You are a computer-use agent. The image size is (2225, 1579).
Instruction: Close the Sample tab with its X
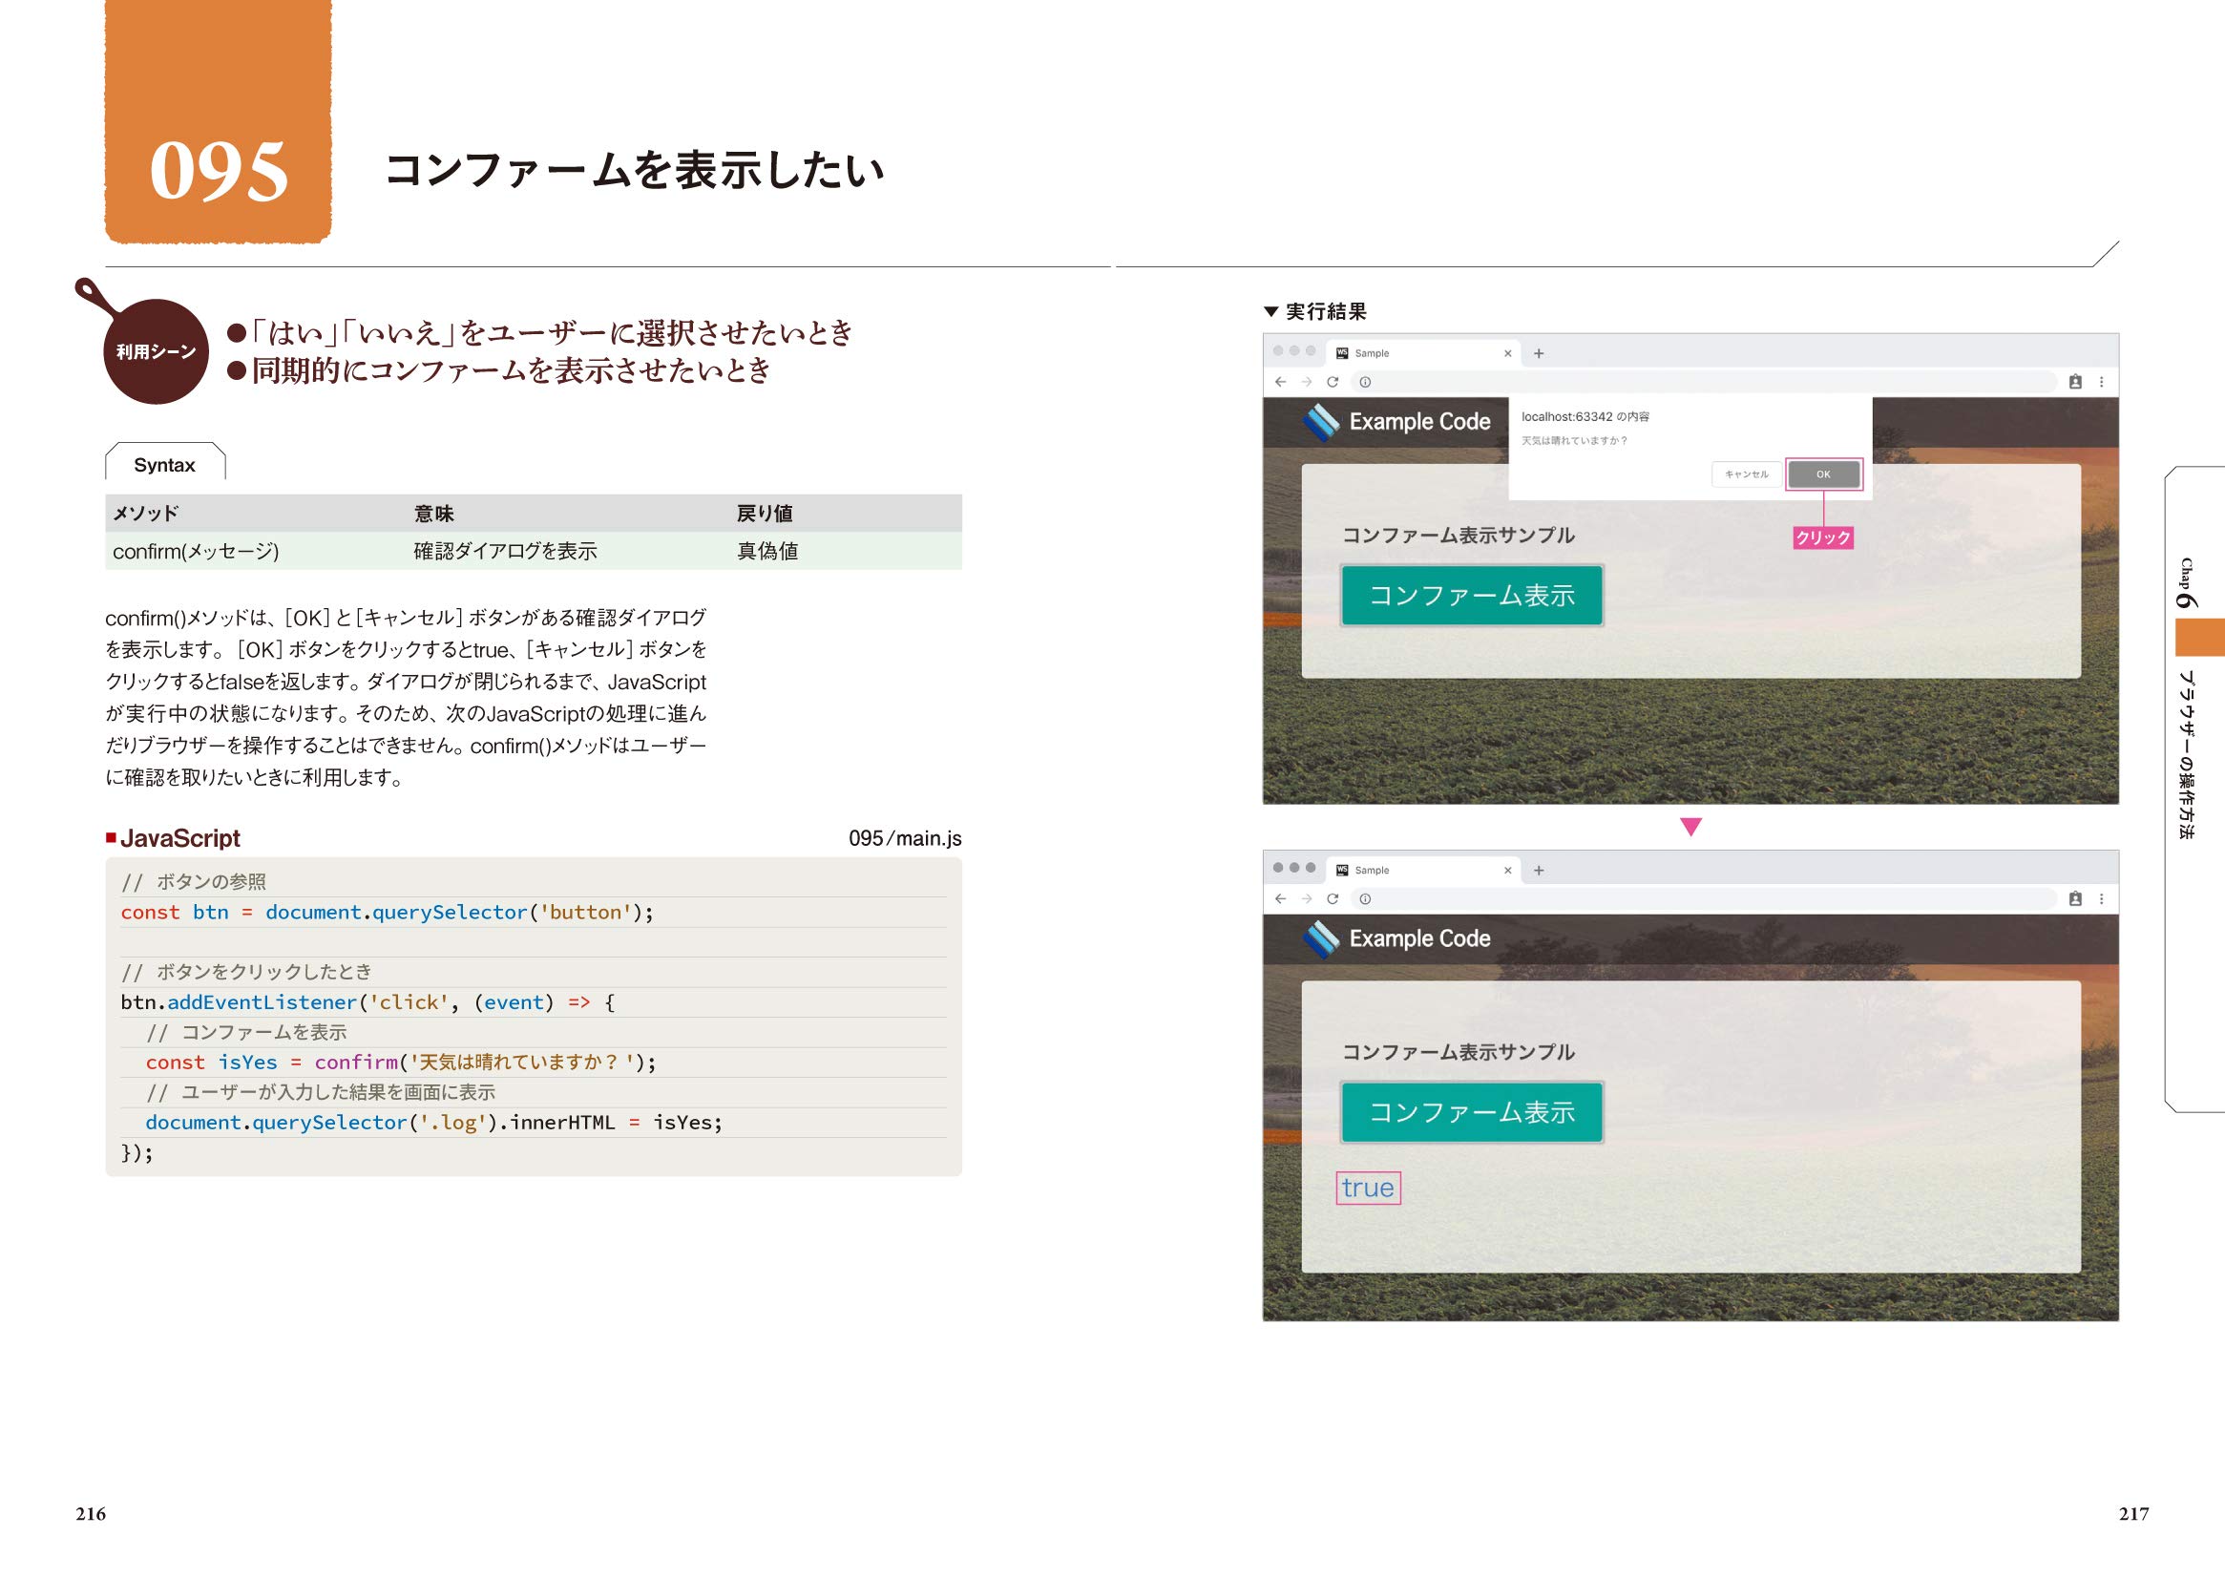click(x=1508, y=353)
